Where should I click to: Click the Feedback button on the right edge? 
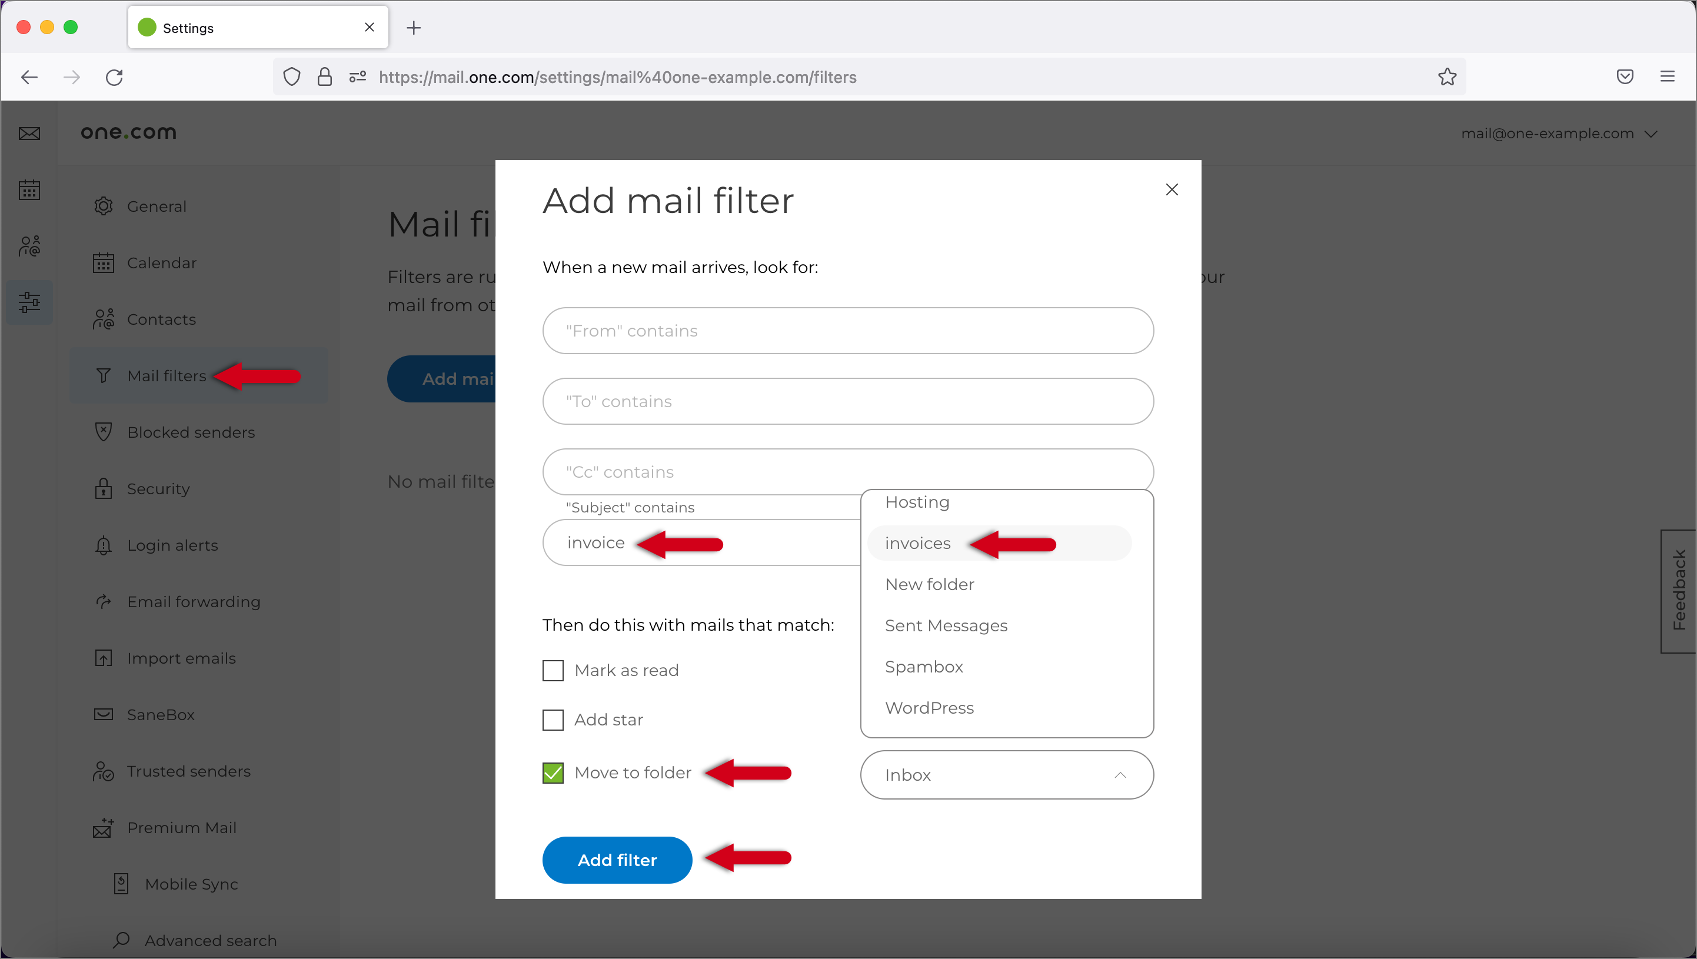(1679, 591)
